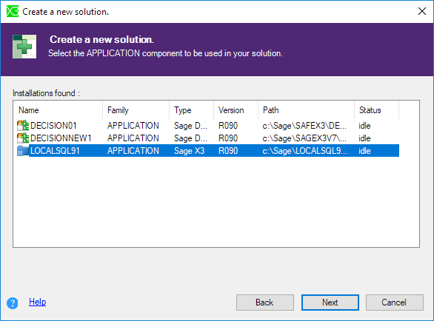Click the DECISION01 application icon
434x321 pixels.
[23, 126]
